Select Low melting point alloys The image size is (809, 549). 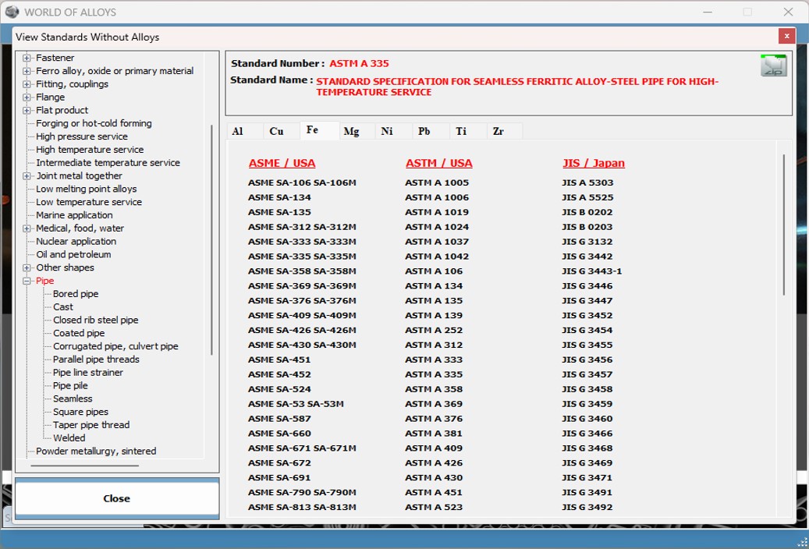tap(86, 189)
